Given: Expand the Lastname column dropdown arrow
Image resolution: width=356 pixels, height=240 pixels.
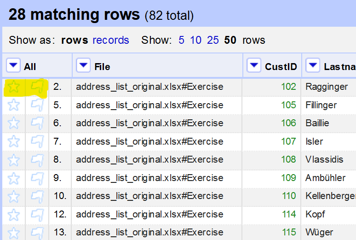Looking at the screenshot, I should point(313,66).
